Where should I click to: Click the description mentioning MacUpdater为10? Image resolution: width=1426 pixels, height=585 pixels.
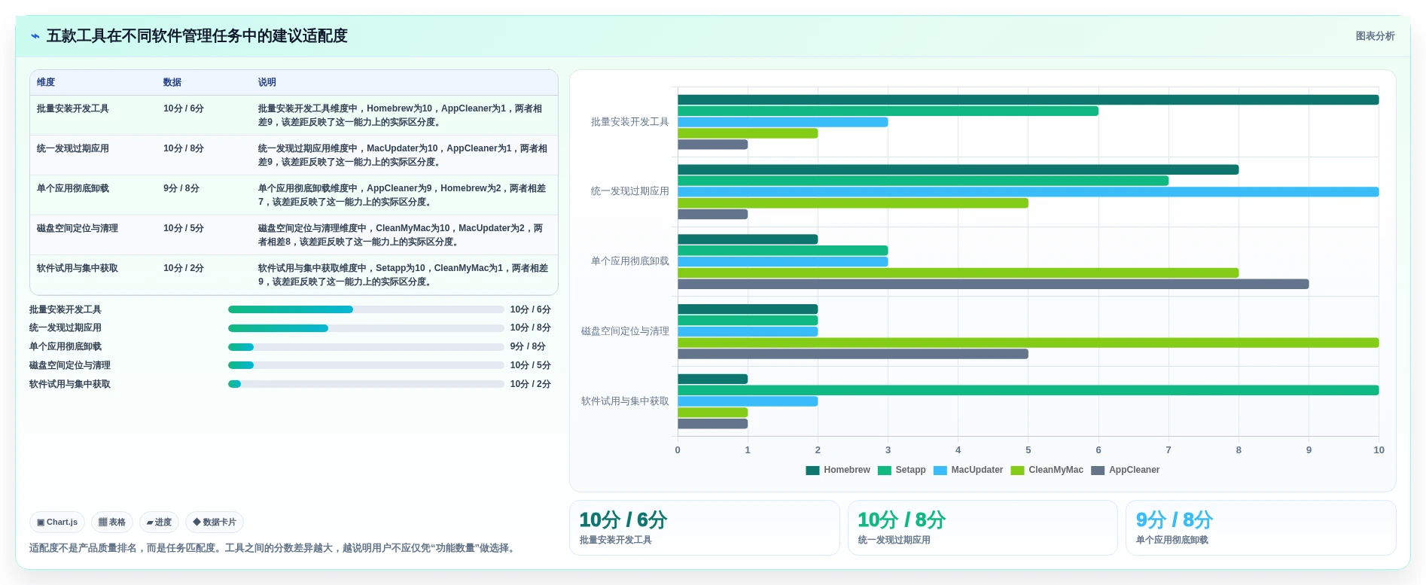coord(403,155)
